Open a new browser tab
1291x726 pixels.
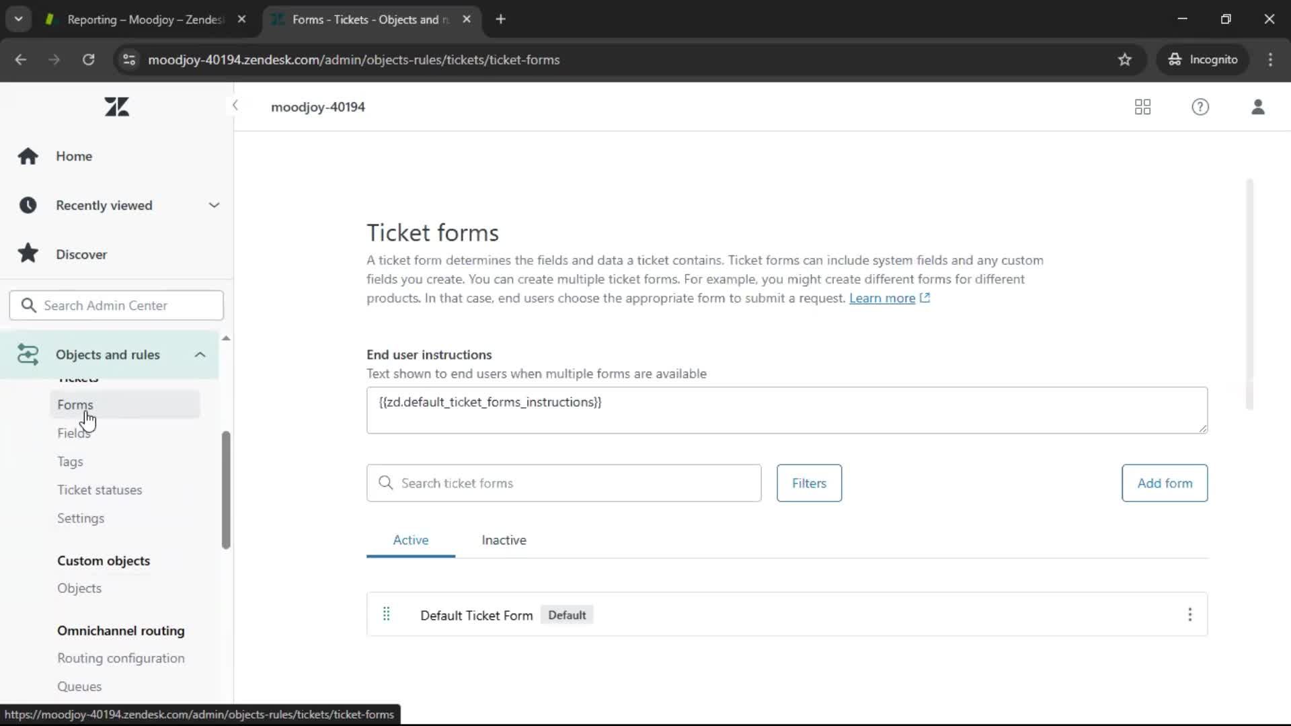coord(500,19)
